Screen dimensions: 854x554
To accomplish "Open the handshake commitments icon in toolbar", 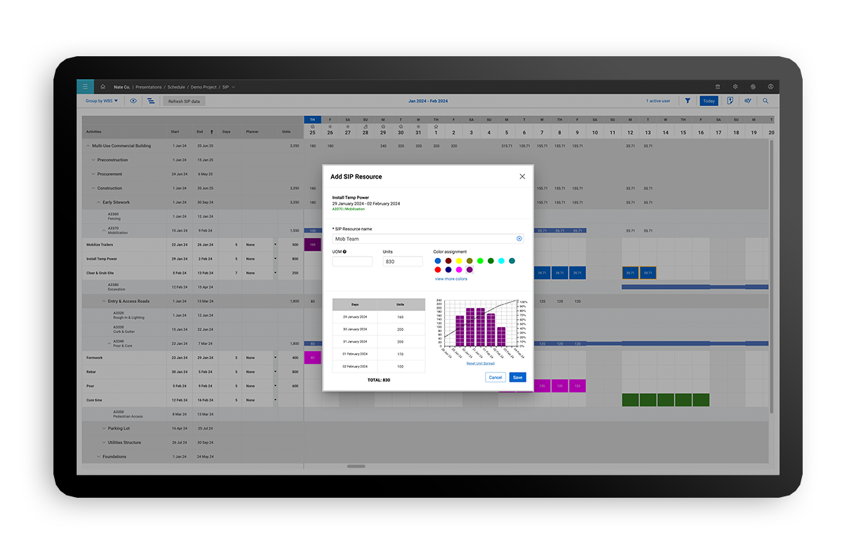I will pyautogui.click(x=748, y=101).
